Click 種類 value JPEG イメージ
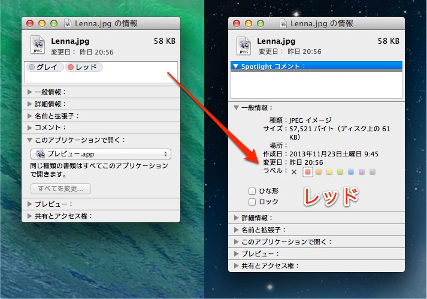Image resolution: width=427 pixels, height=299 pixels. pos(310,120)
